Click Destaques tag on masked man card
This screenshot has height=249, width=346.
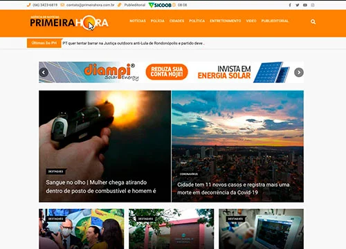click(55, 219)
